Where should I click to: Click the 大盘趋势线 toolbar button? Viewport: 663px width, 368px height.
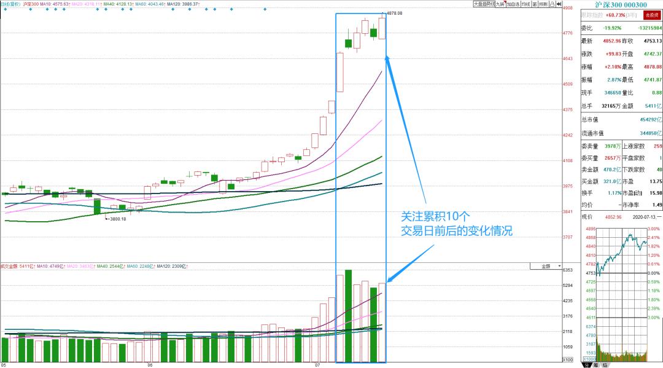484,4
